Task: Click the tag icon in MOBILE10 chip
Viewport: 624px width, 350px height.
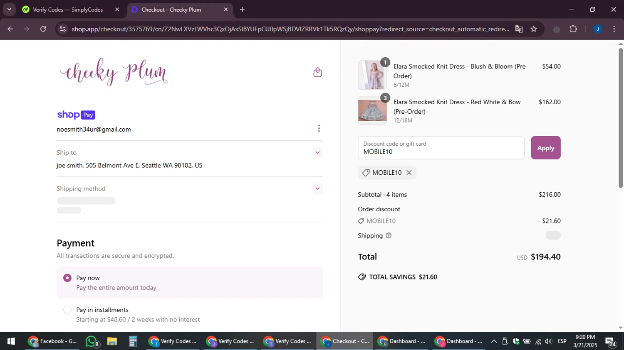Action: (x=366, y=173)
